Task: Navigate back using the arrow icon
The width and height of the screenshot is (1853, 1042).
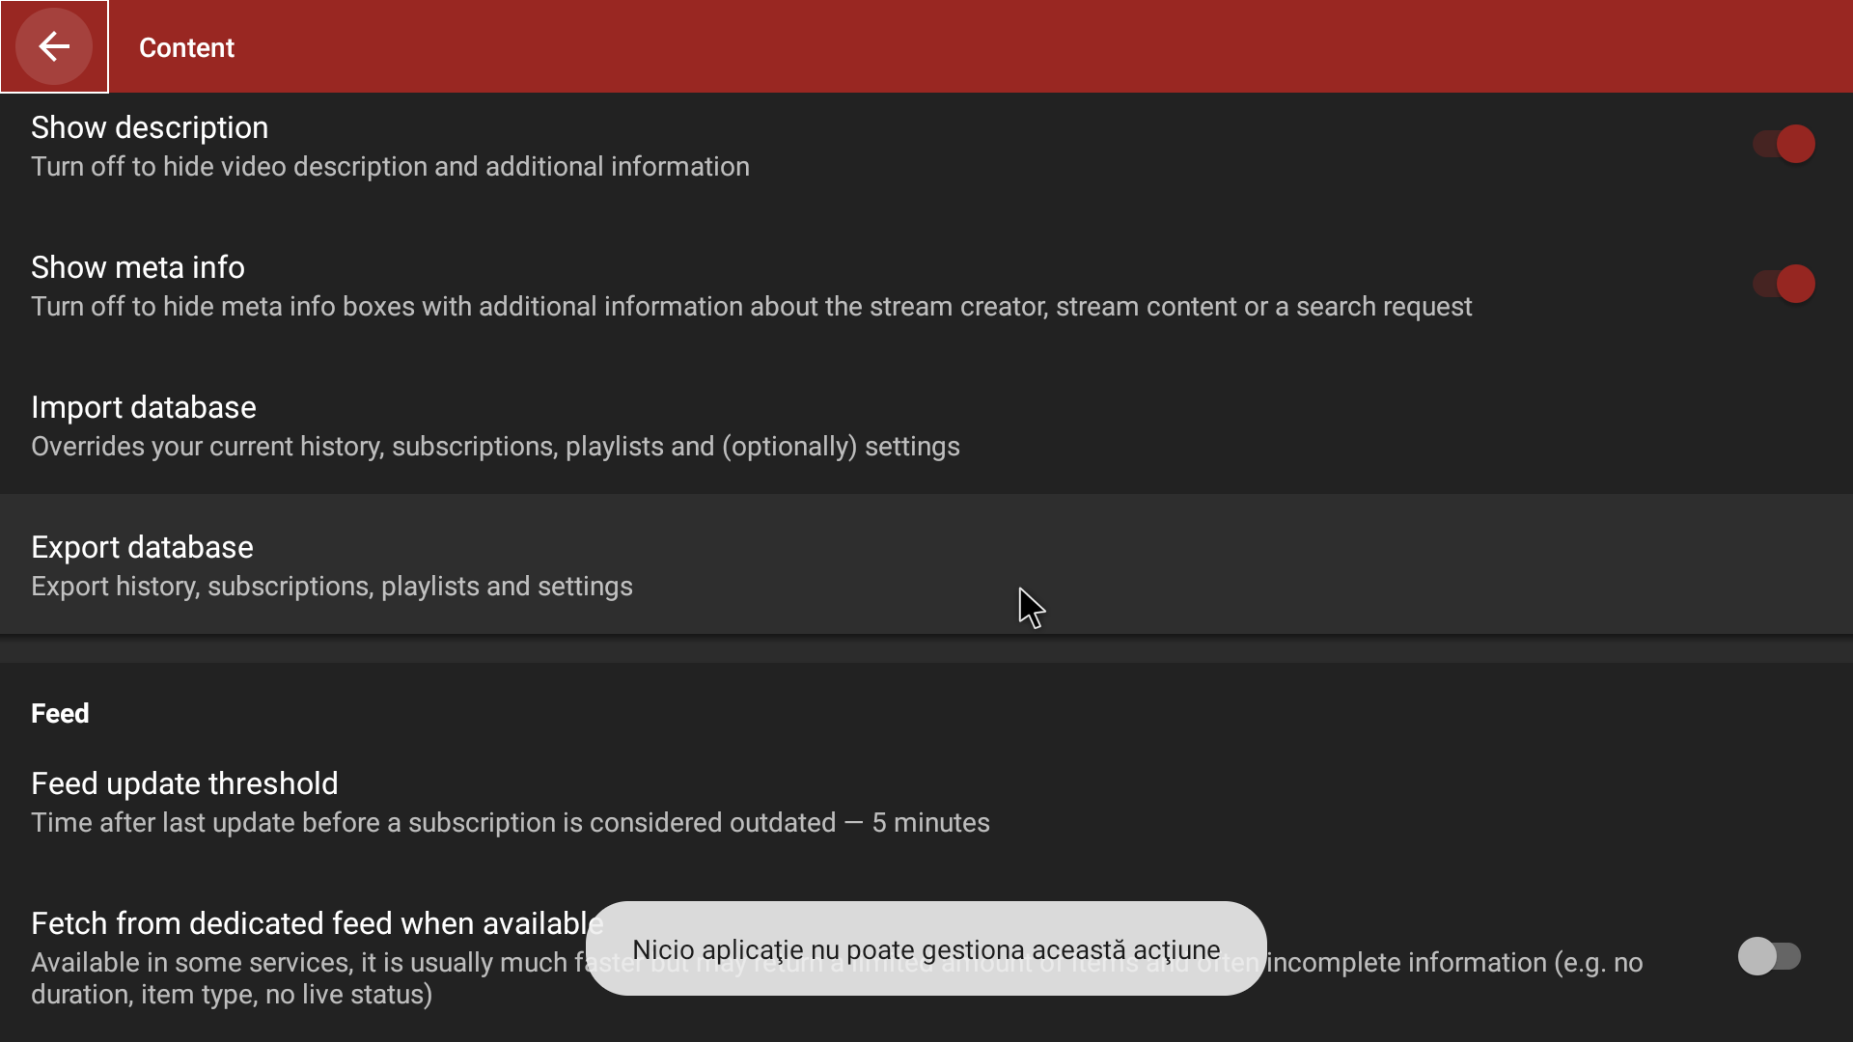Action: (53, 46)
